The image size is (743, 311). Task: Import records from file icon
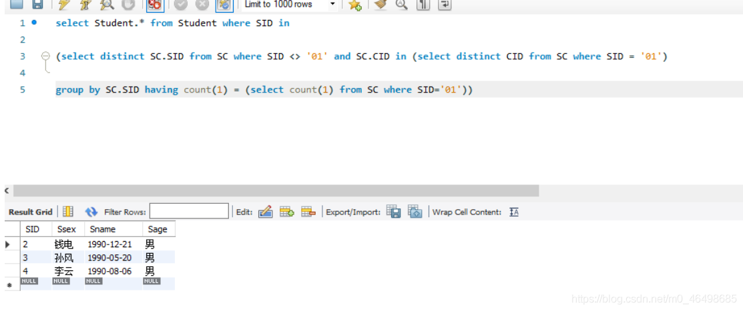tap(415, 211)
